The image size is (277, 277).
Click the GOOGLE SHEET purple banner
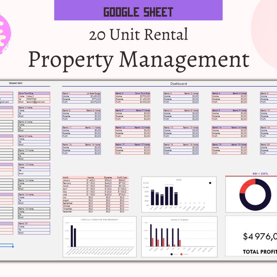pyautogui.click(x=138, y=10)
